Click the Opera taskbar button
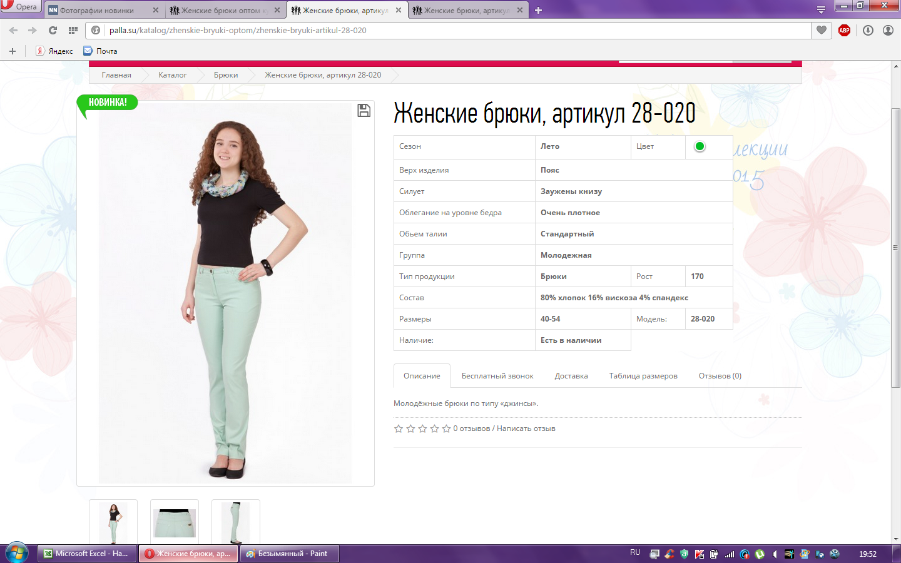The height and width of the screenshot is (563, 901). point(188,554)
